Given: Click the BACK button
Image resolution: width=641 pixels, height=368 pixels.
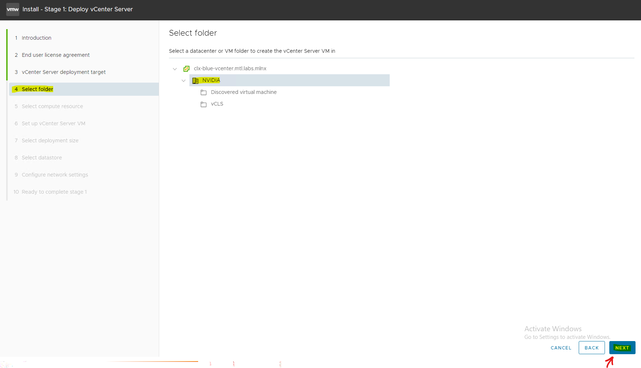Looking at the screenshot, I should click(x=591, y=348).
